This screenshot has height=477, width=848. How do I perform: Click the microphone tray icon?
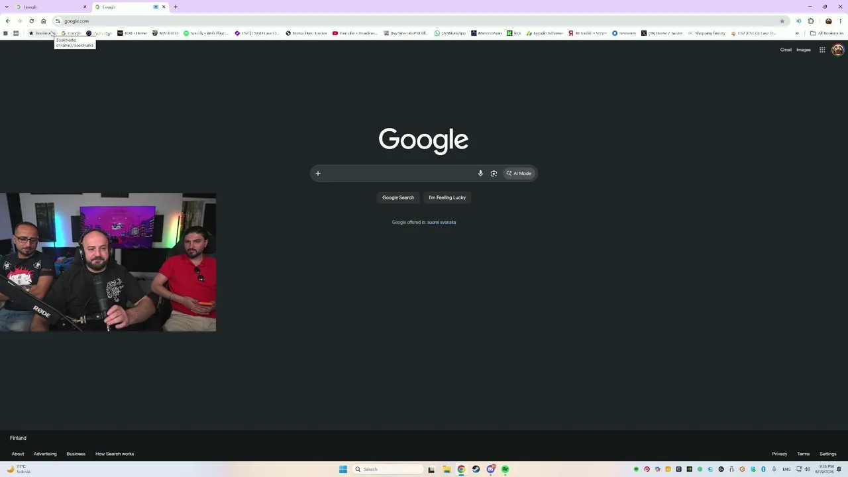point(774,469)
